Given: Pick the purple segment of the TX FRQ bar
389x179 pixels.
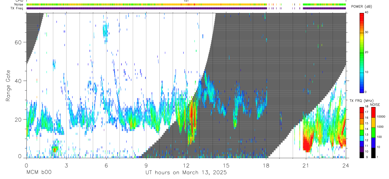Looking at the screenshot, I should click(x=362, y=149).
